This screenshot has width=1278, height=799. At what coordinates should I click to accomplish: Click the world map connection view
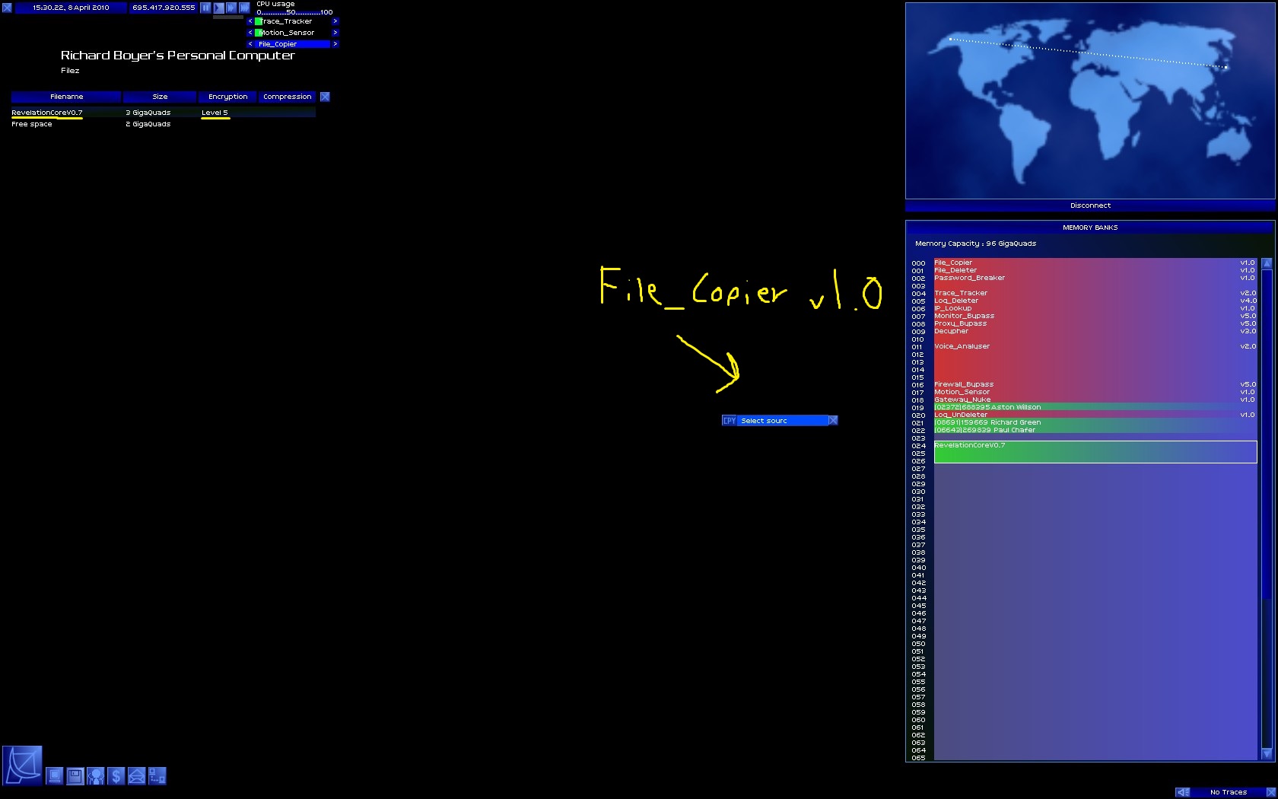pos(1090,101)
